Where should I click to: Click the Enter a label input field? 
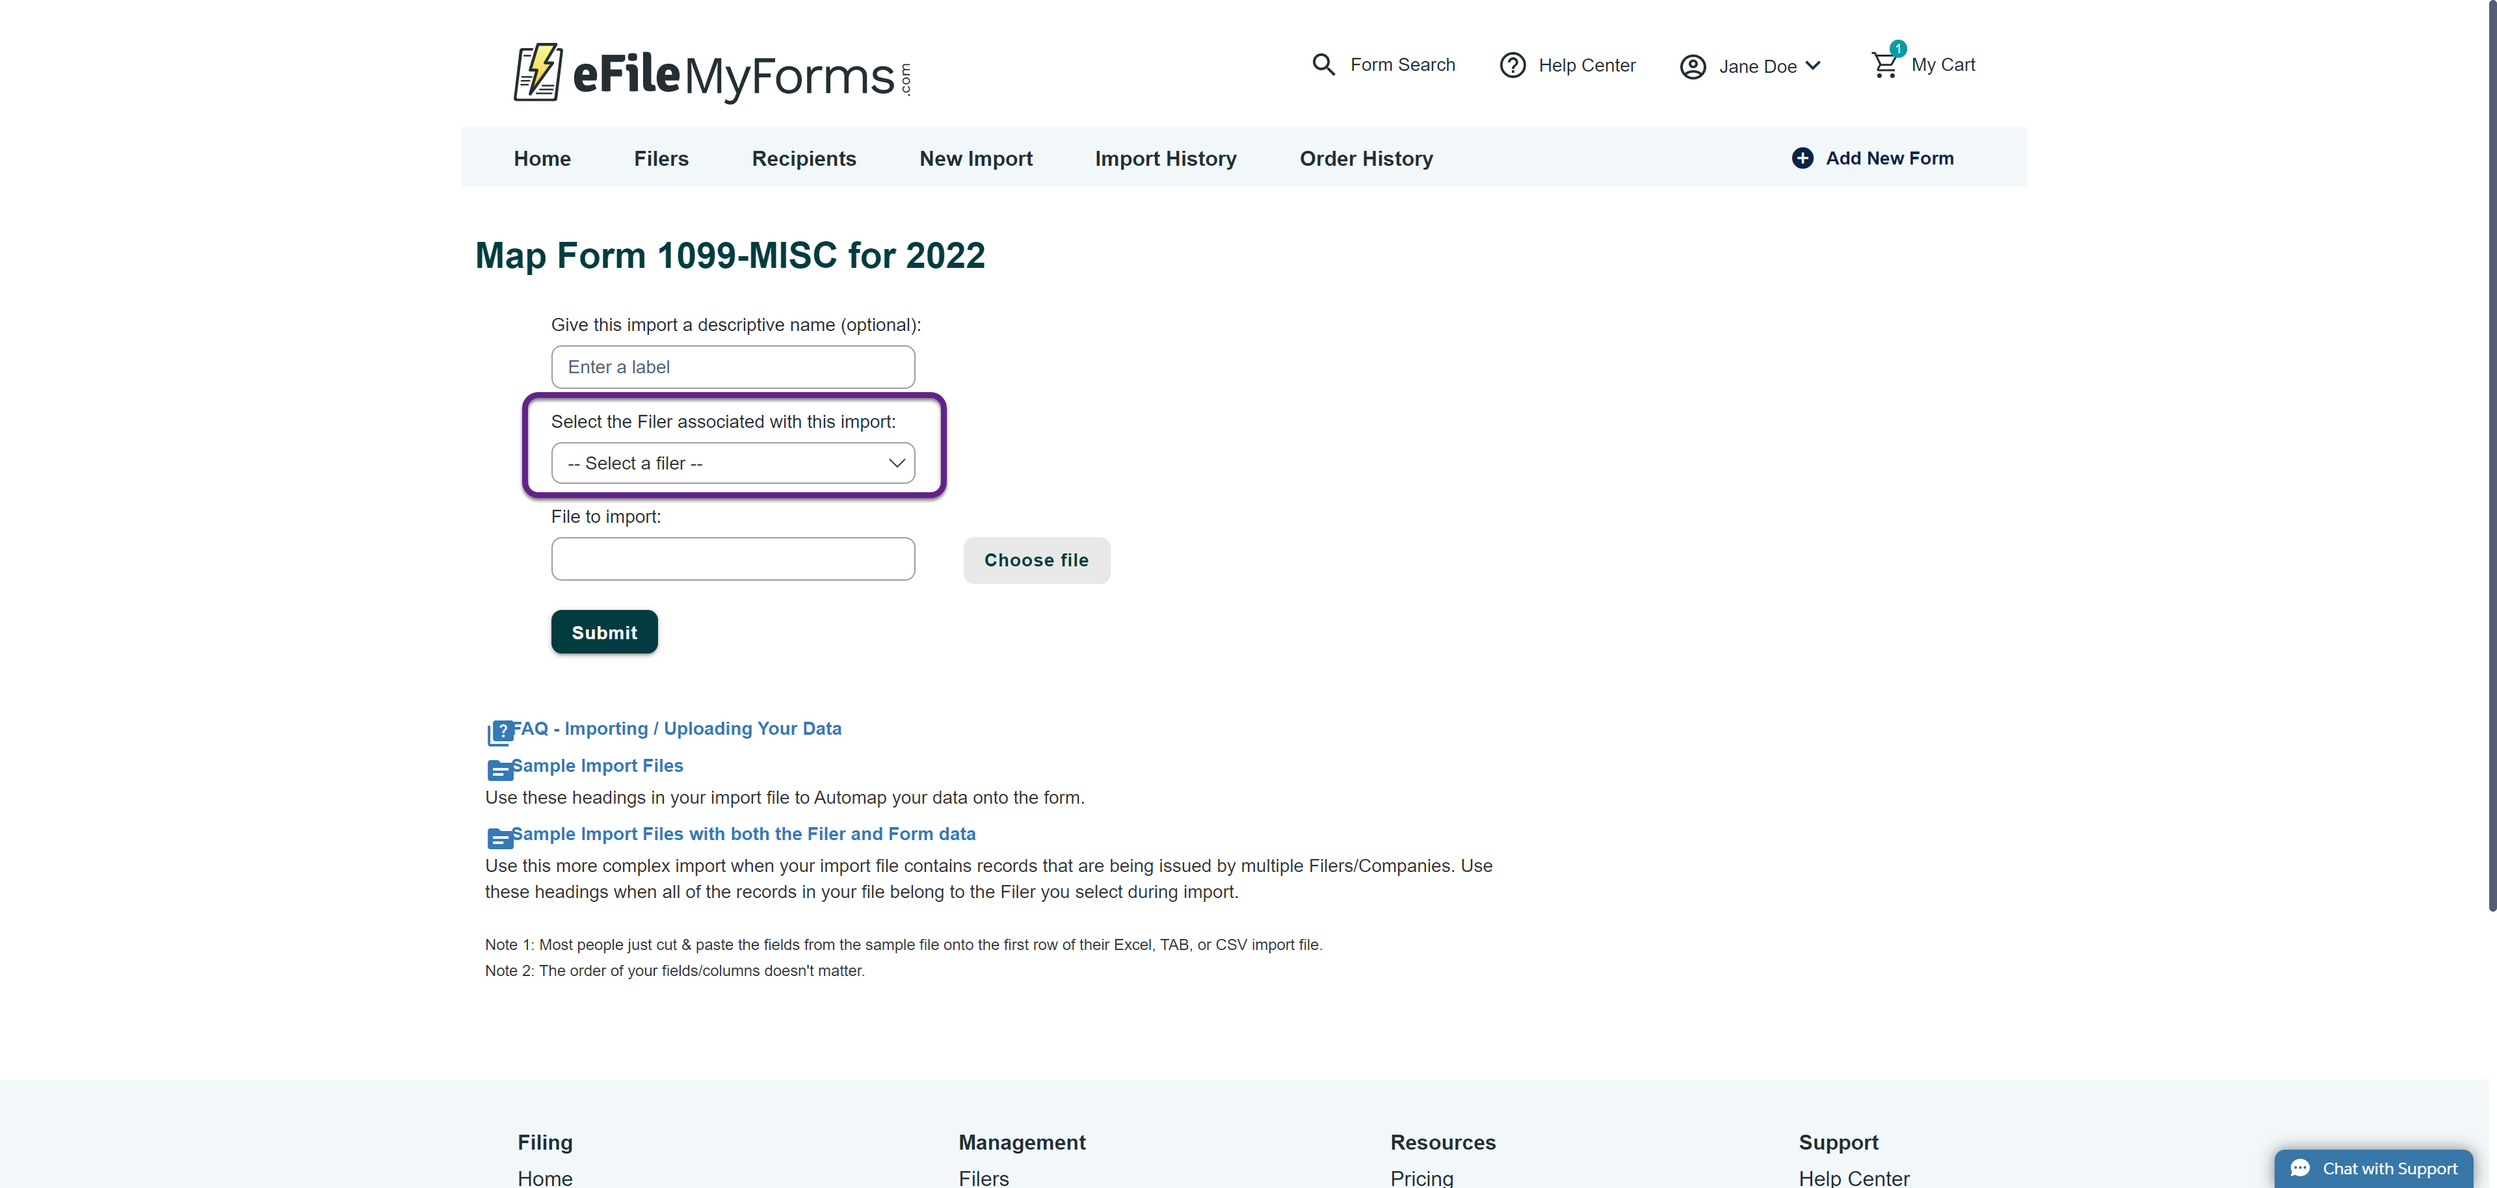[732, 367]
